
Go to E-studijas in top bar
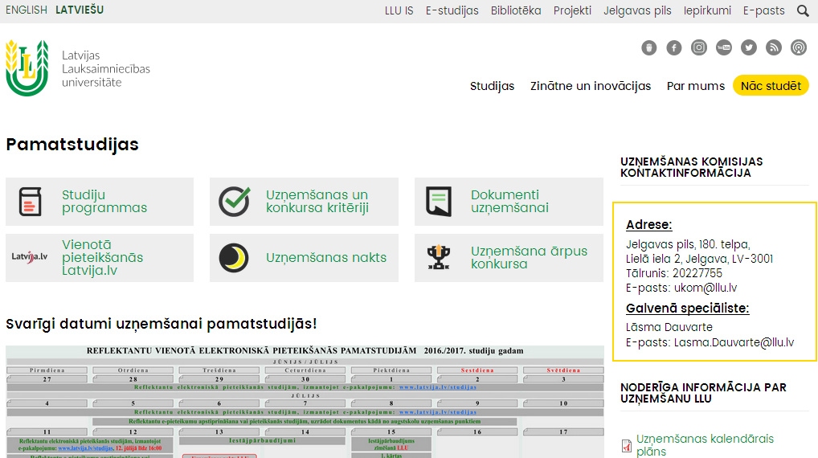[452, 11]
